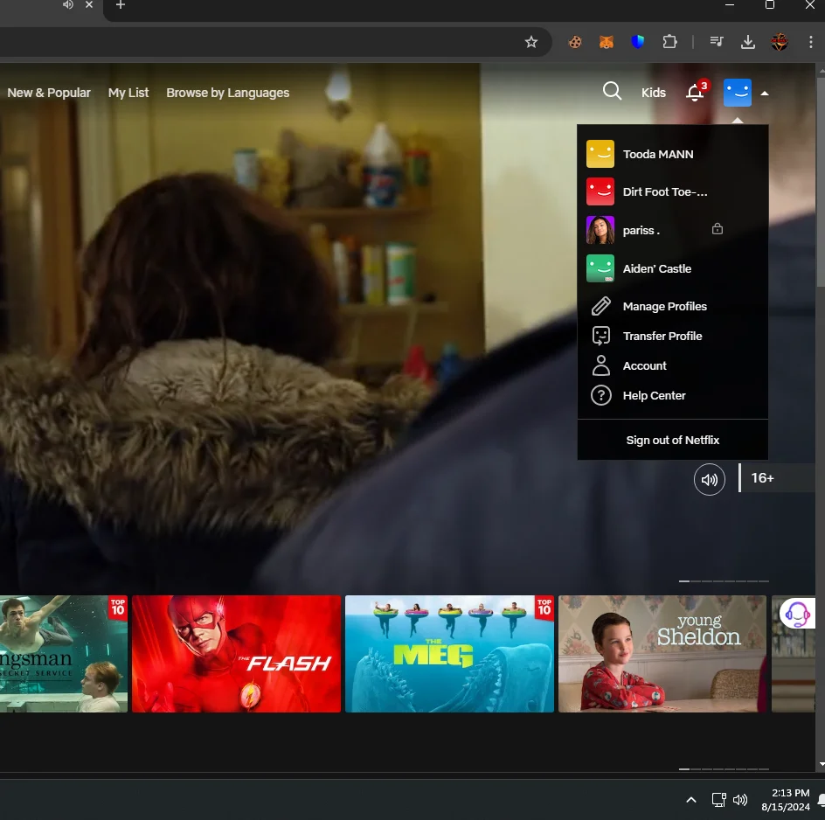Open a new browser tab
The height and width of the screenshot is (820, 825).
point(121,4)
